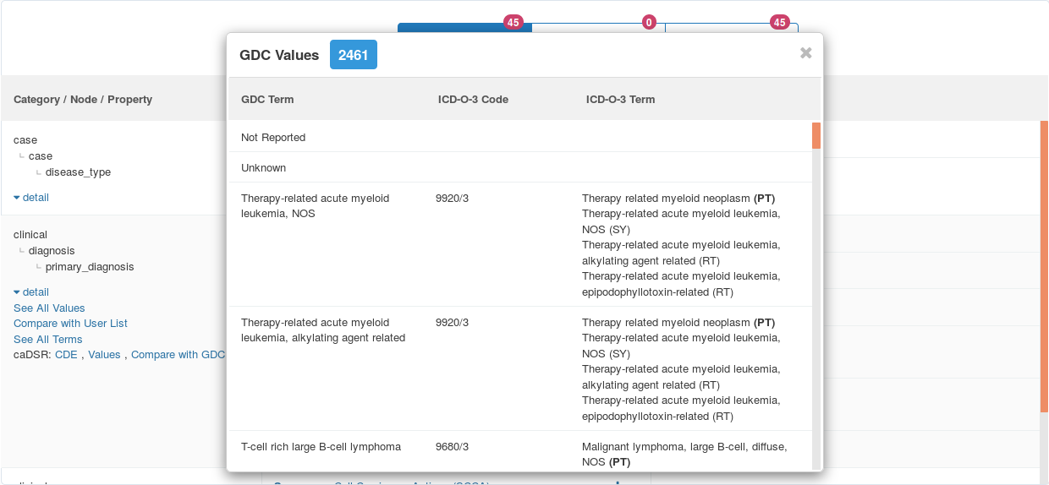
Task: Close the GDC Values dialog
Action: 805,53
